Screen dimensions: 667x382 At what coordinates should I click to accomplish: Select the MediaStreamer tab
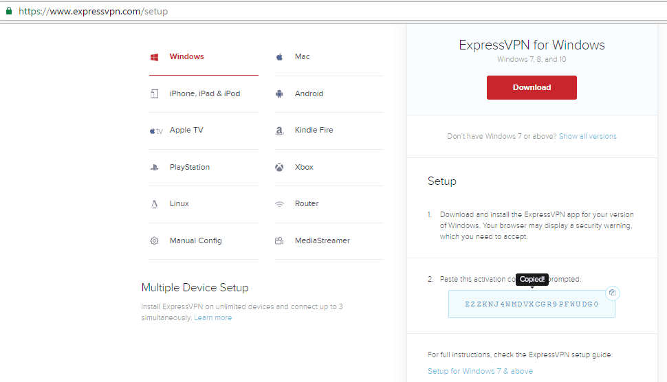pyautogui.click(x=329, y=241)
